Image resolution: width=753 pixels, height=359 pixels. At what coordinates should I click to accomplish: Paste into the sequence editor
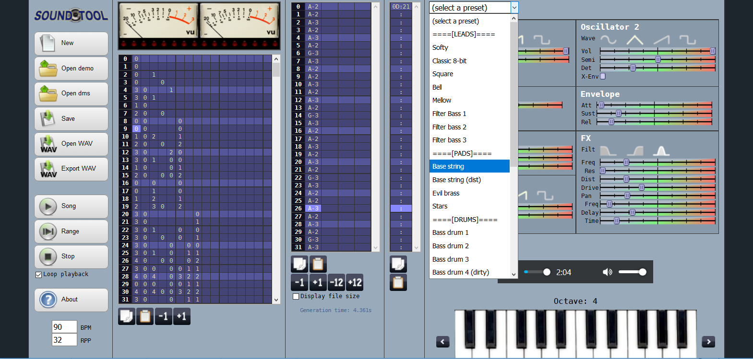click(145, 316)
